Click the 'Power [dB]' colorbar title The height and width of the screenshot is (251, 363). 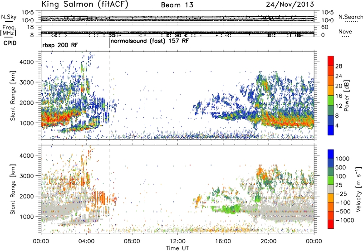(346, 96)
